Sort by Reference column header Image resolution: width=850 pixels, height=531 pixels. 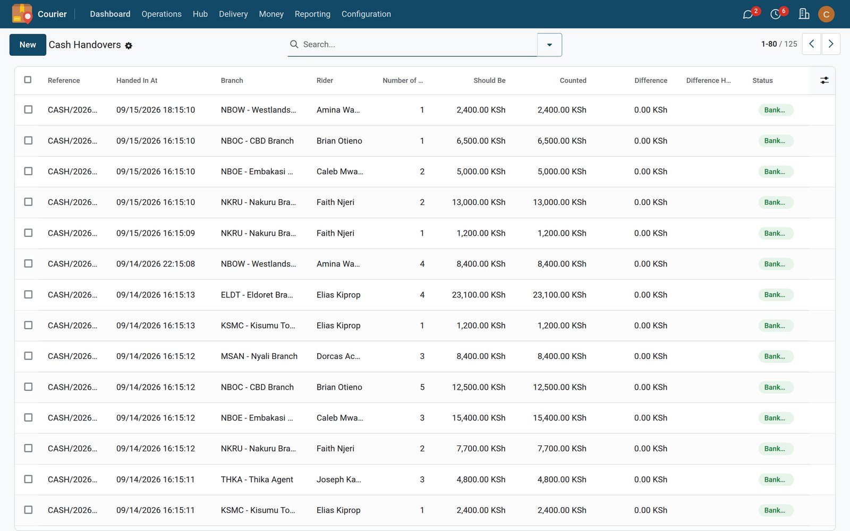(64, 80)
